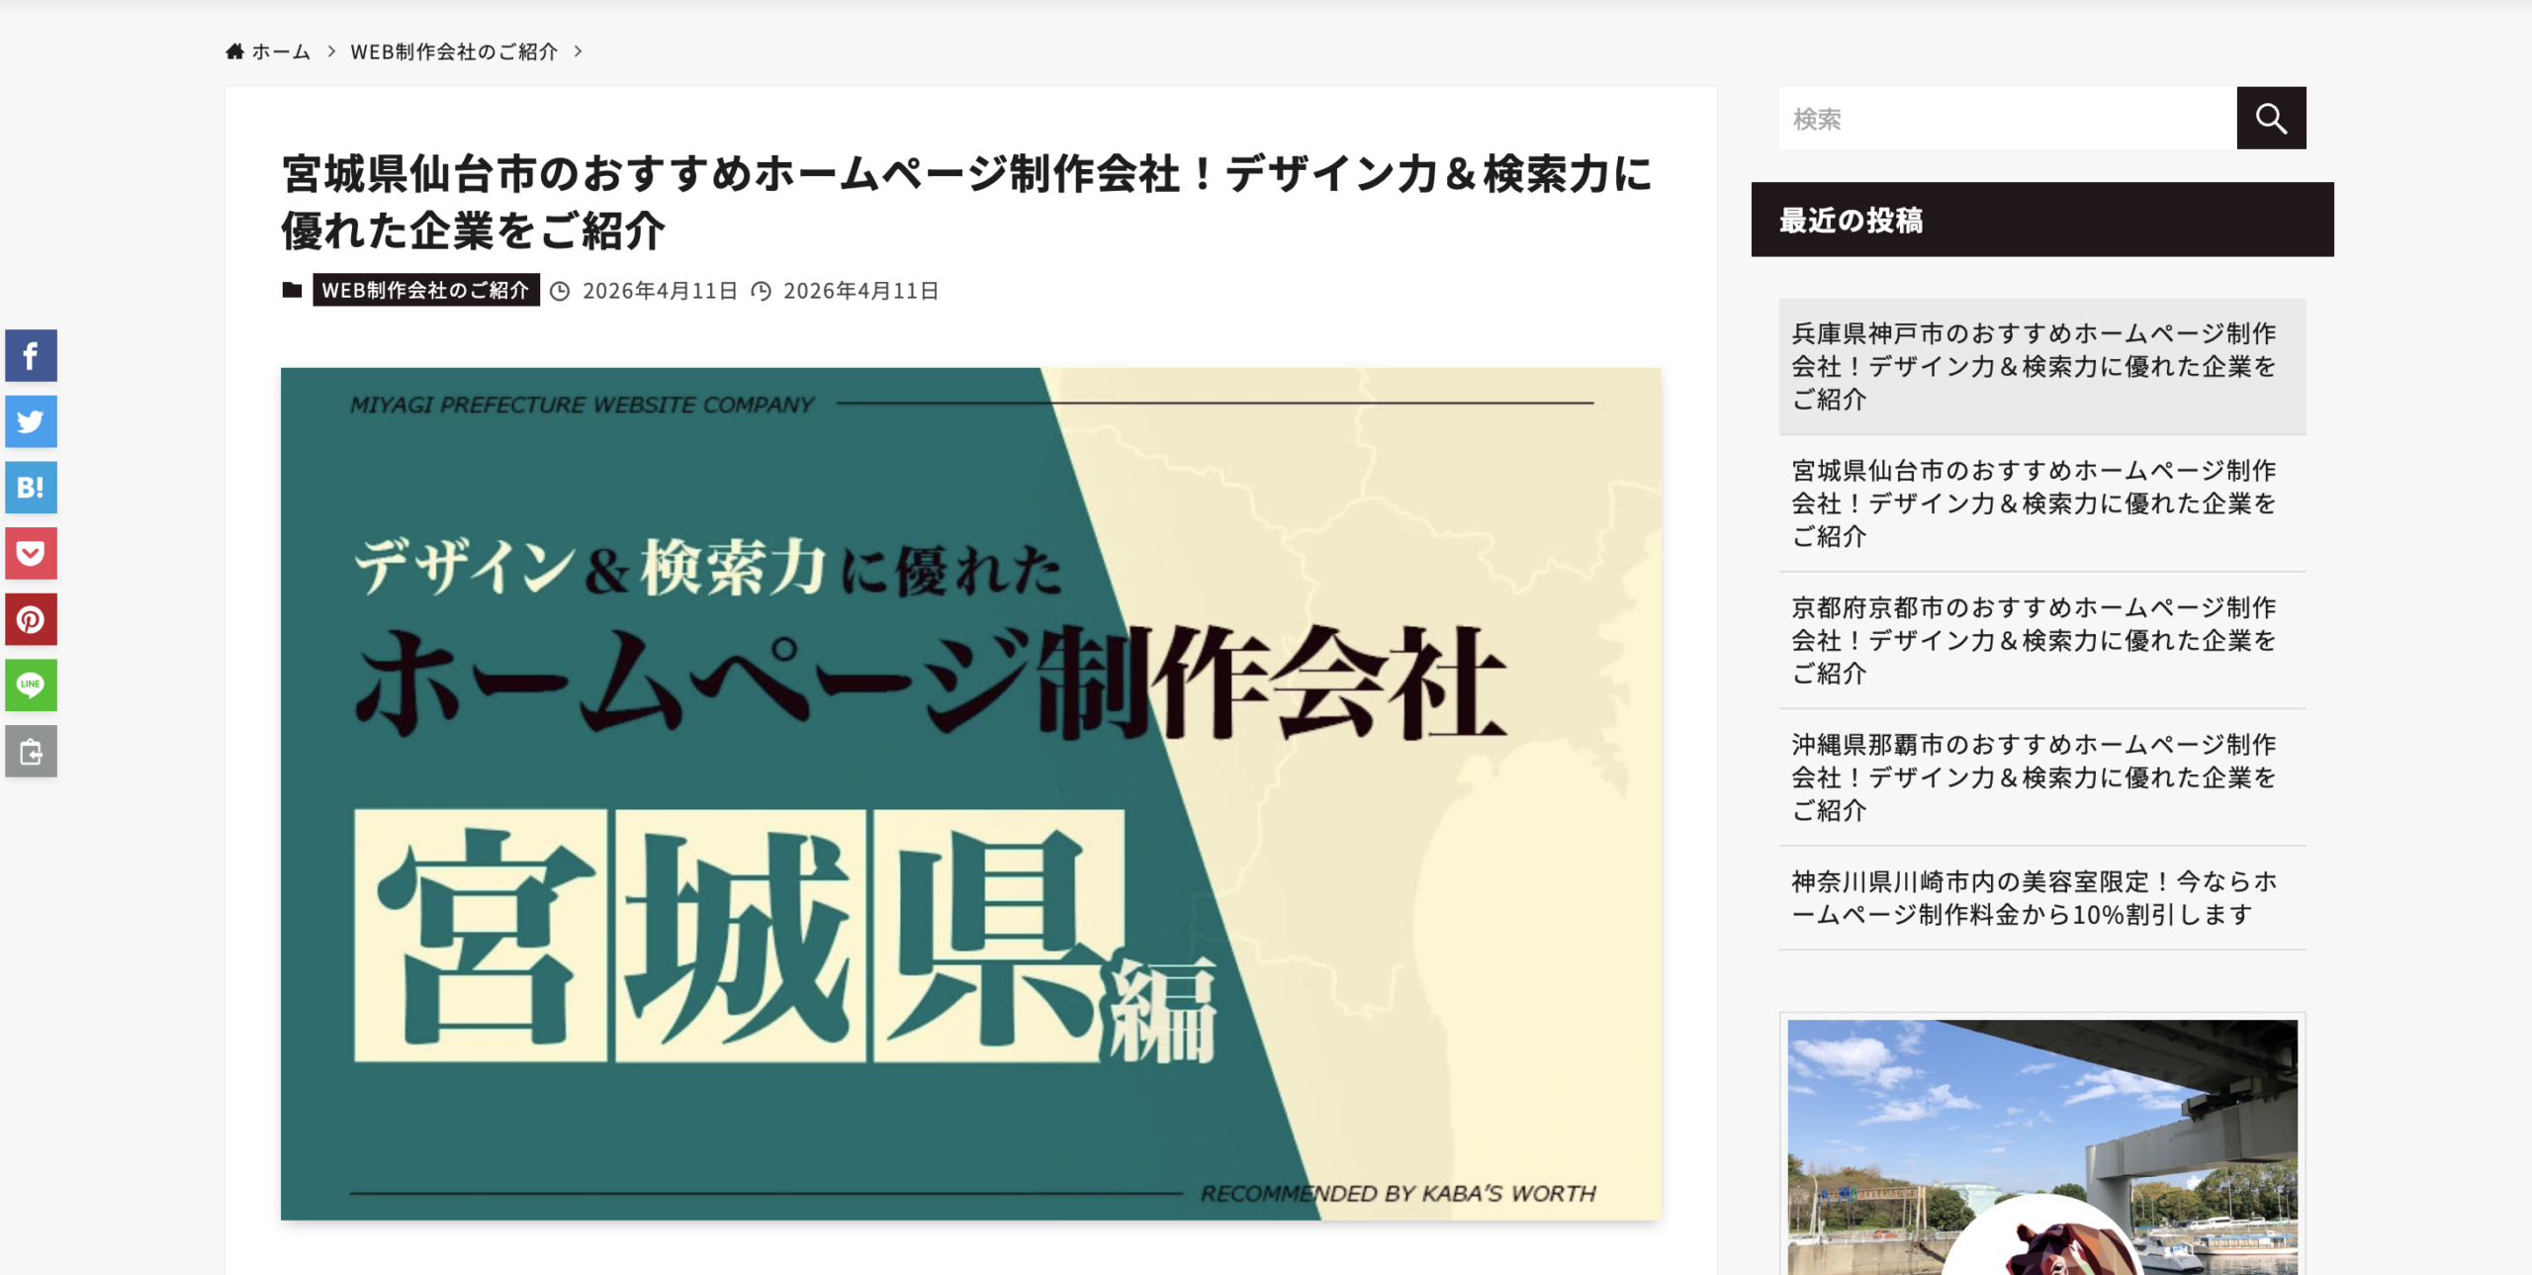The height and width of the screenshot is (1275, 2532).
Task: Open WEB制作会社のご紹介 breadcrumb link
Action: pyautogui.click(x=454, y=51)
